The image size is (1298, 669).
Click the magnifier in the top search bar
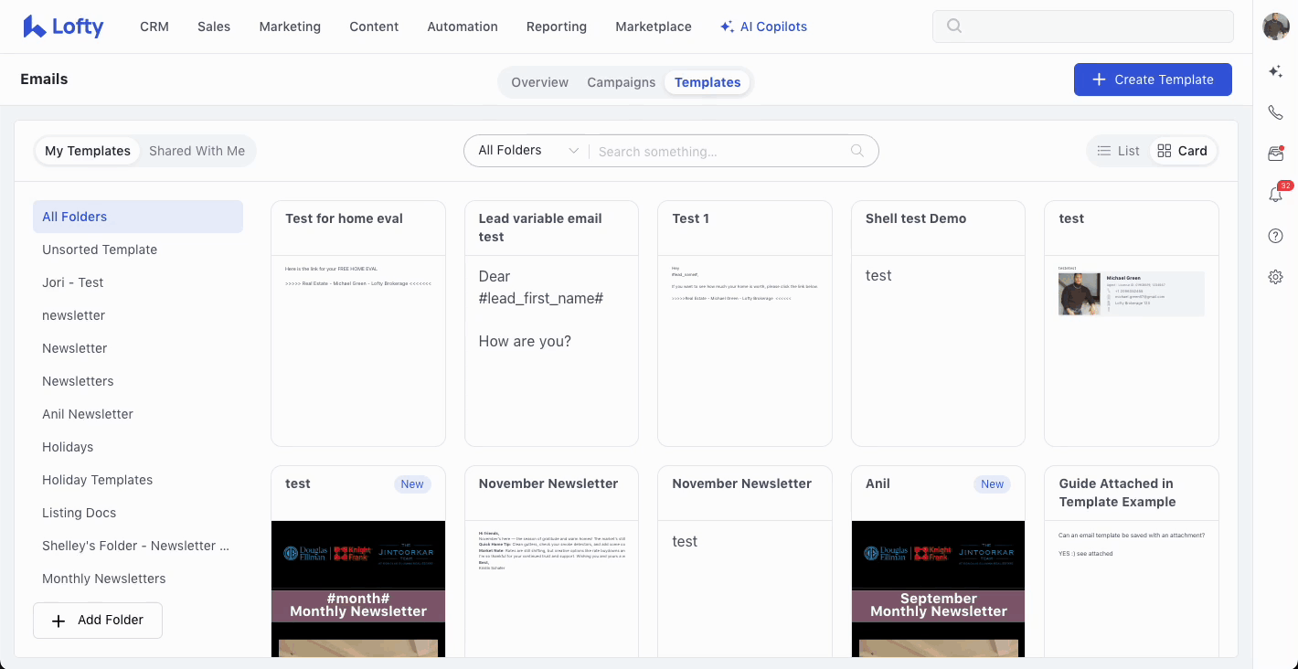tap(954, 27)
